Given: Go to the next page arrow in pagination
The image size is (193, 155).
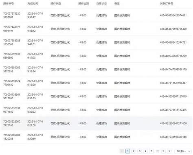Looking at the screenshot, I should [169, 151].
